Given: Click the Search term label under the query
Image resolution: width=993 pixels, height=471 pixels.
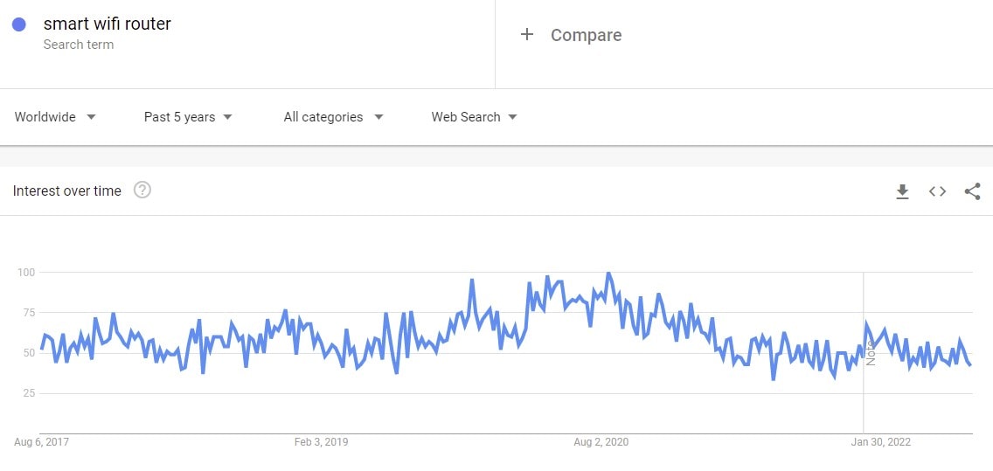Looking at the screenshot, I should coord(79,45).
